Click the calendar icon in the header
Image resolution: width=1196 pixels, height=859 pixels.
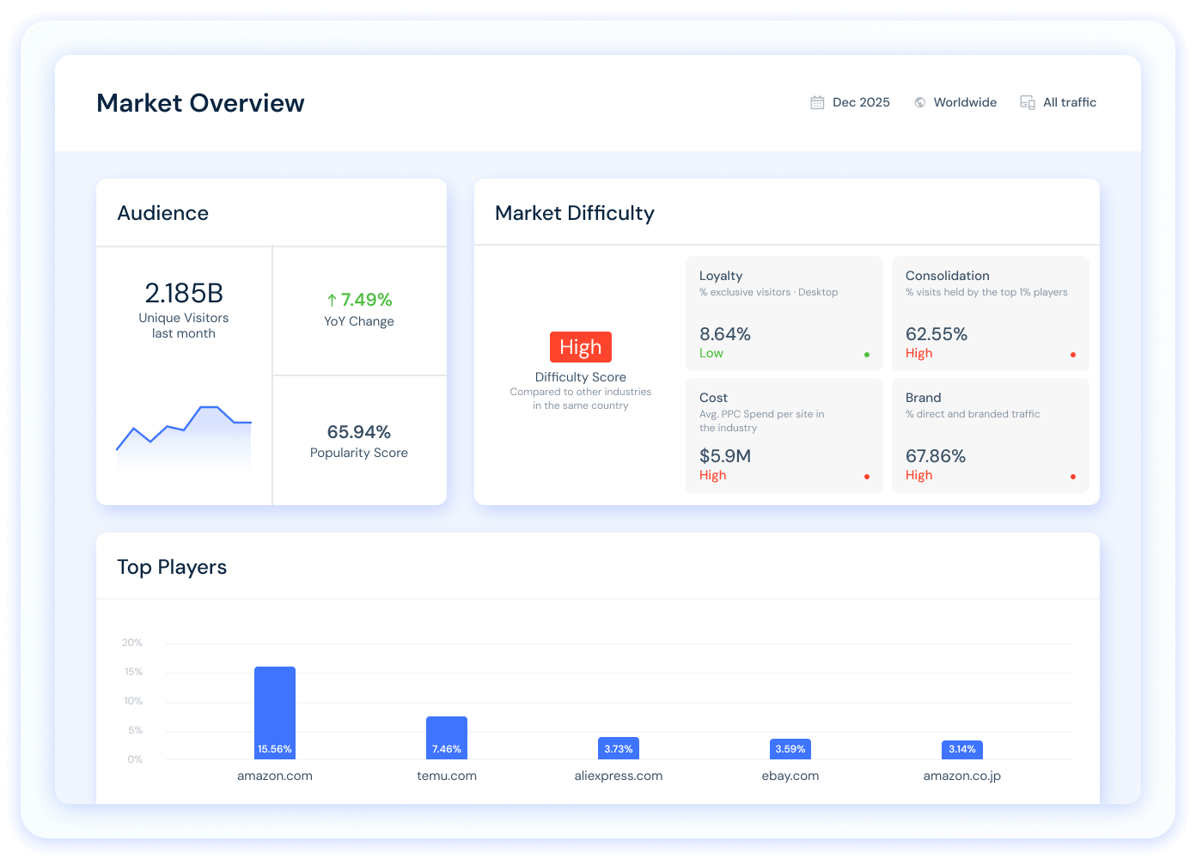(x=818, y=101)
